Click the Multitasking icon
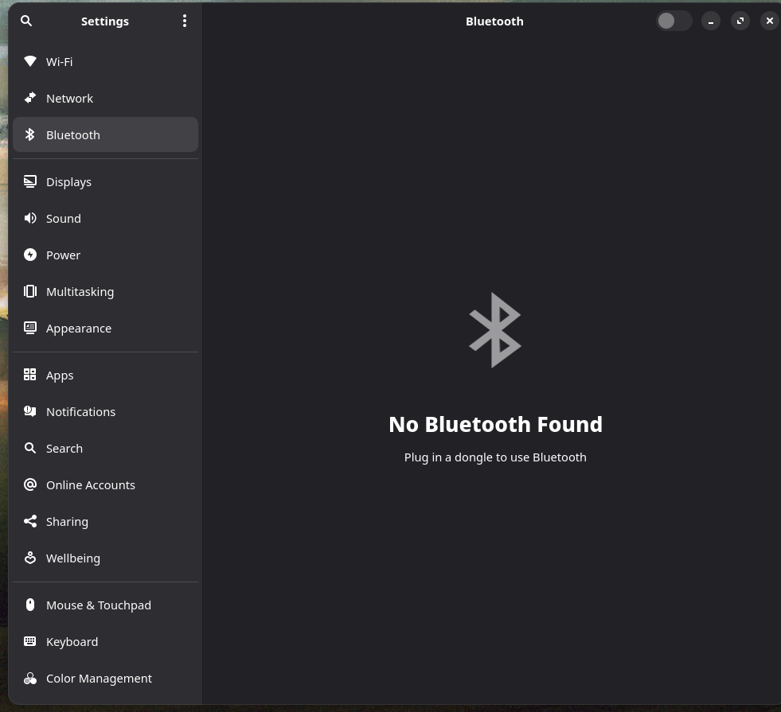781x712 pixels. (x=30, y=291)
